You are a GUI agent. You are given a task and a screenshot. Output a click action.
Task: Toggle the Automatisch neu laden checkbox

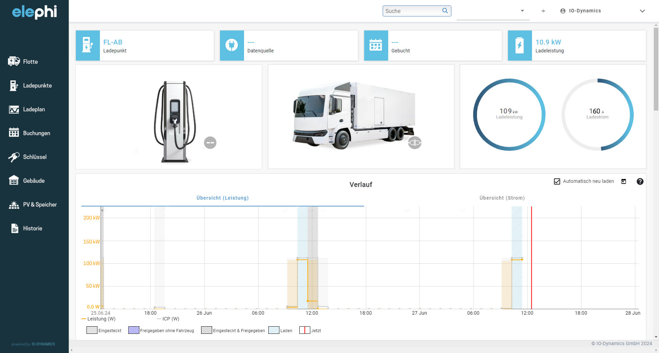click(x=557, y=181)
